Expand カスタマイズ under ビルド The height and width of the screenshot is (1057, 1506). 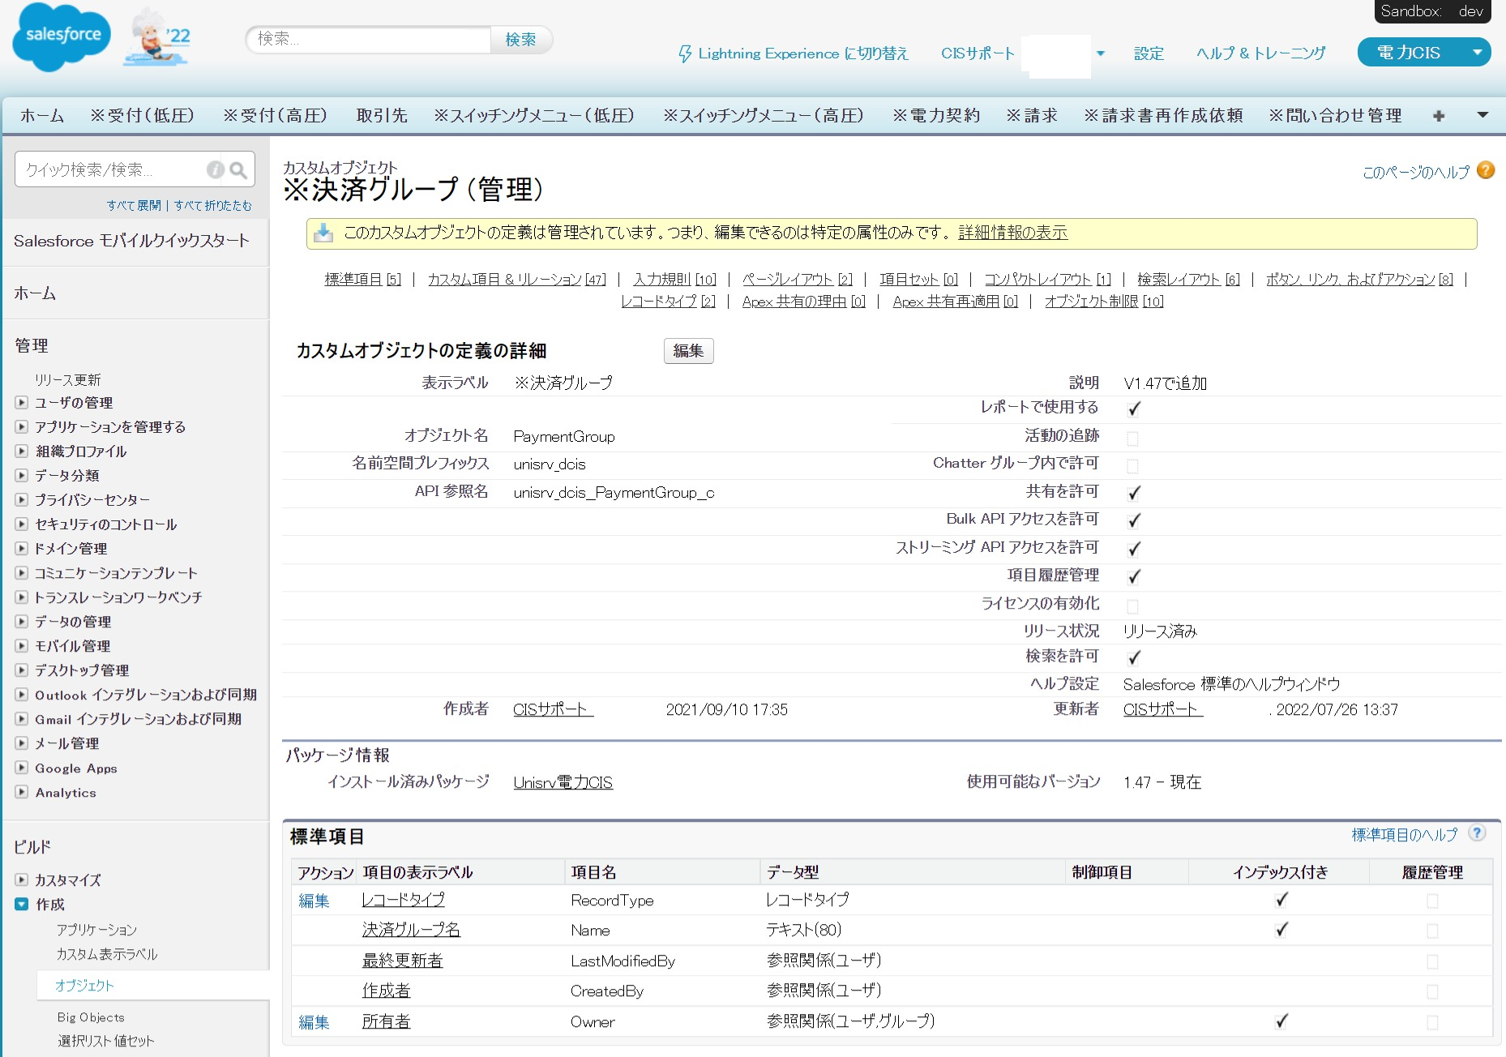[22, 879]
